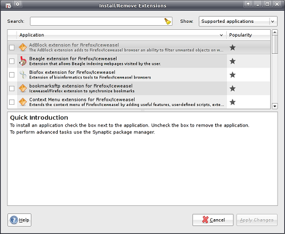The width and height of the screenshot is (285, 234).
Task: Click the AdBlock extension orange diamond icon
Action: click(x=23, y=47)
